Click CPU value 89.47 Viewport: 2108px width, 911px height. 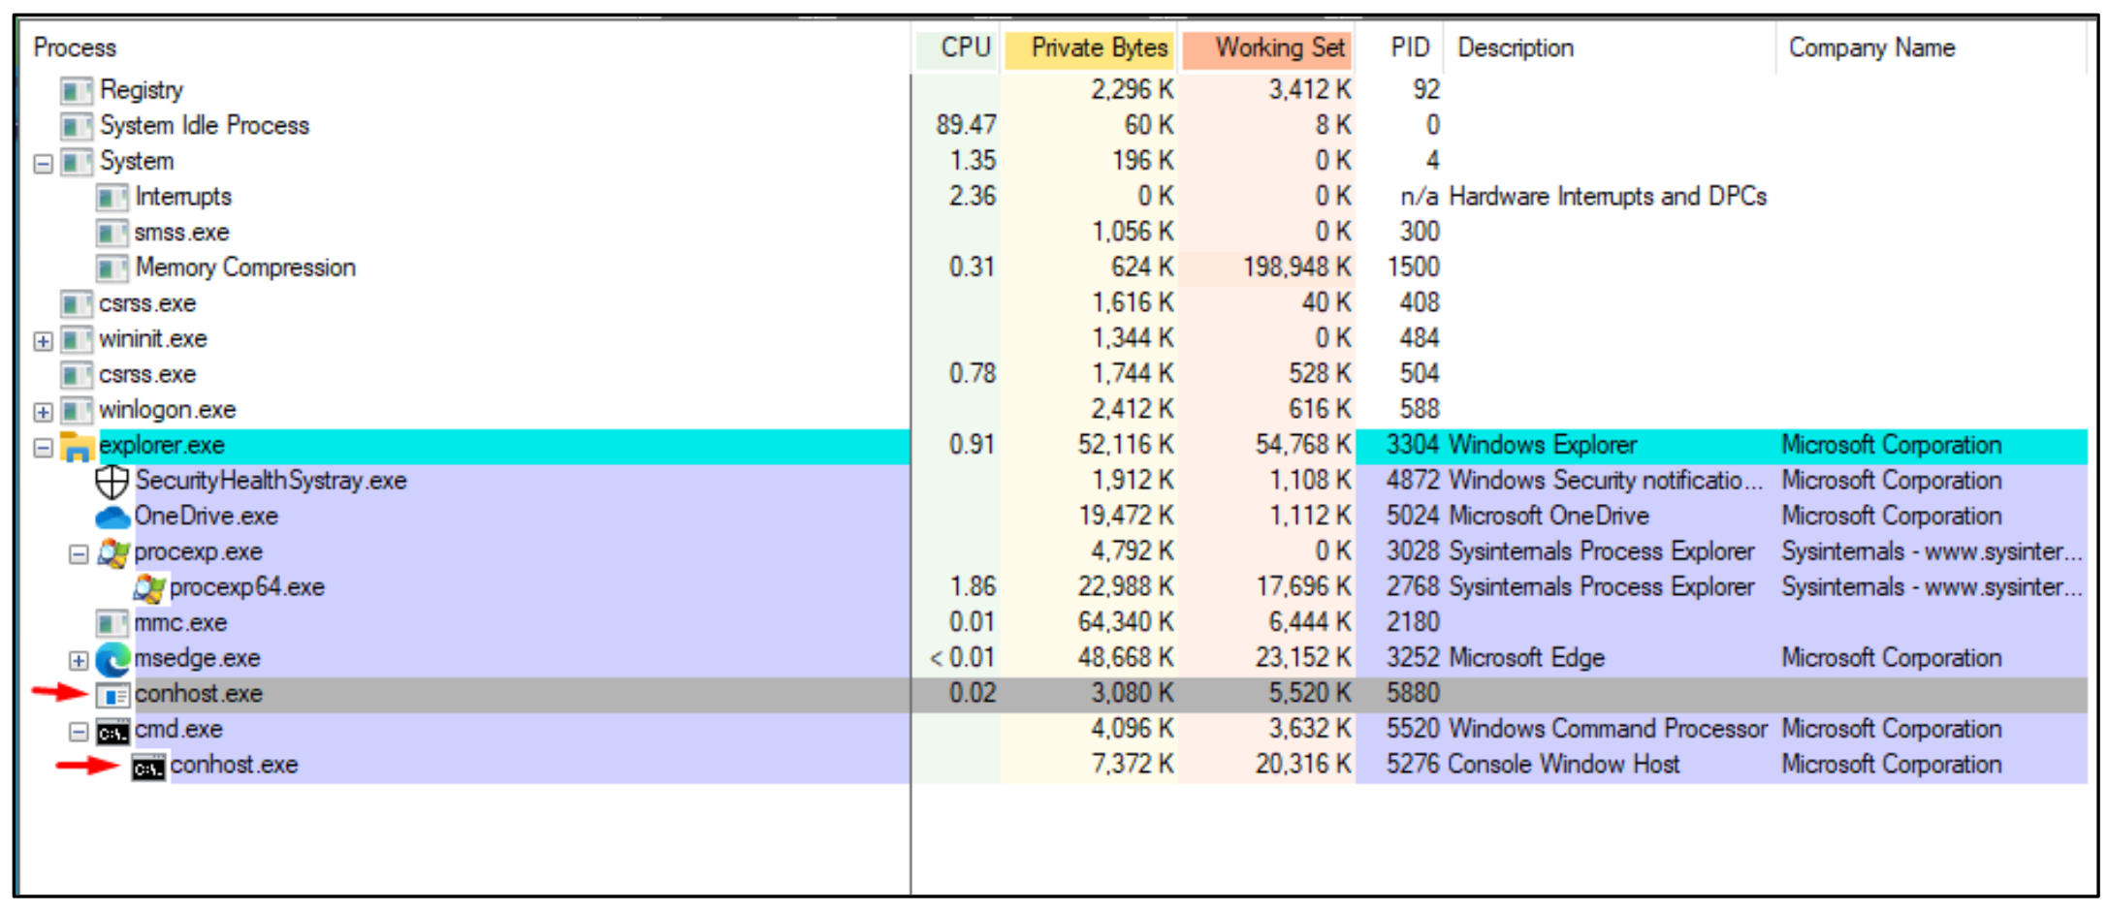pyautogui.click(x=966, y=125)
